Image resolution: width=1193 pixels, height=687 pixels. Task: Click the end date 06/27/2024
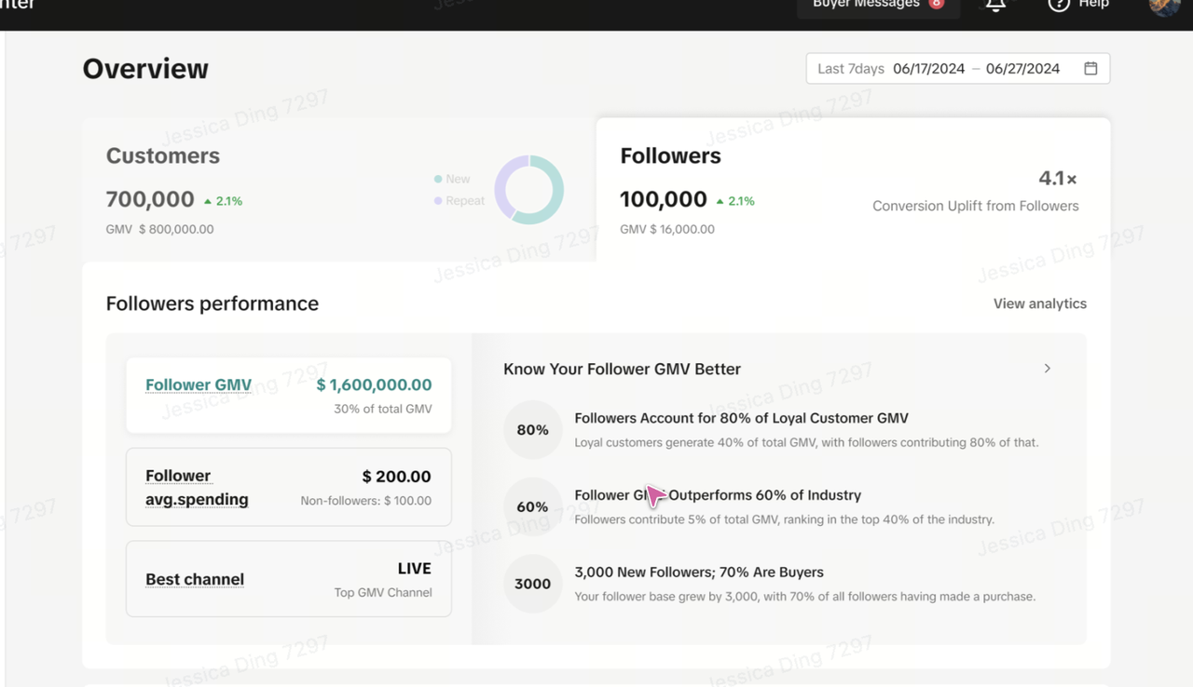[x=1022, y=69]
